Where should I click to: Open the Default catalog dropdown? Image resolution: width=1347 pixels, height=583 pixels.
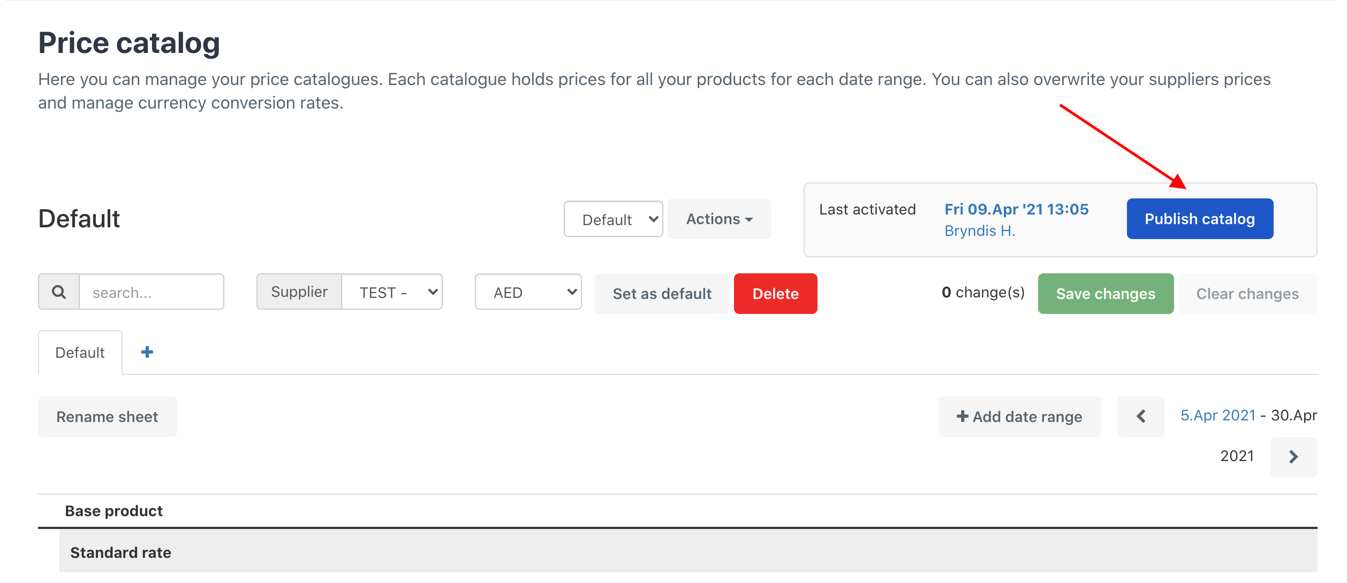coord(613,219)
